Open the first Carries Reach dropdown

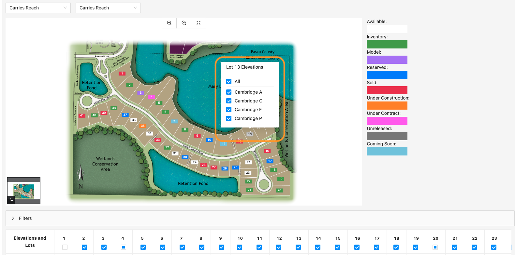[x=38, y=8]
